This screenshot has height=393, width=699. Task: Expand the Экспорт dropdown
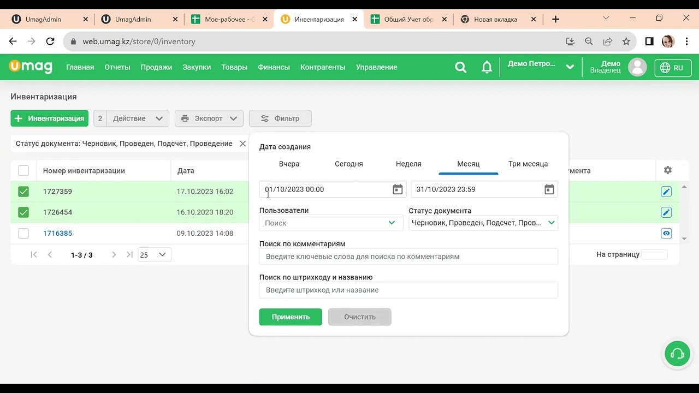[209, 118]
